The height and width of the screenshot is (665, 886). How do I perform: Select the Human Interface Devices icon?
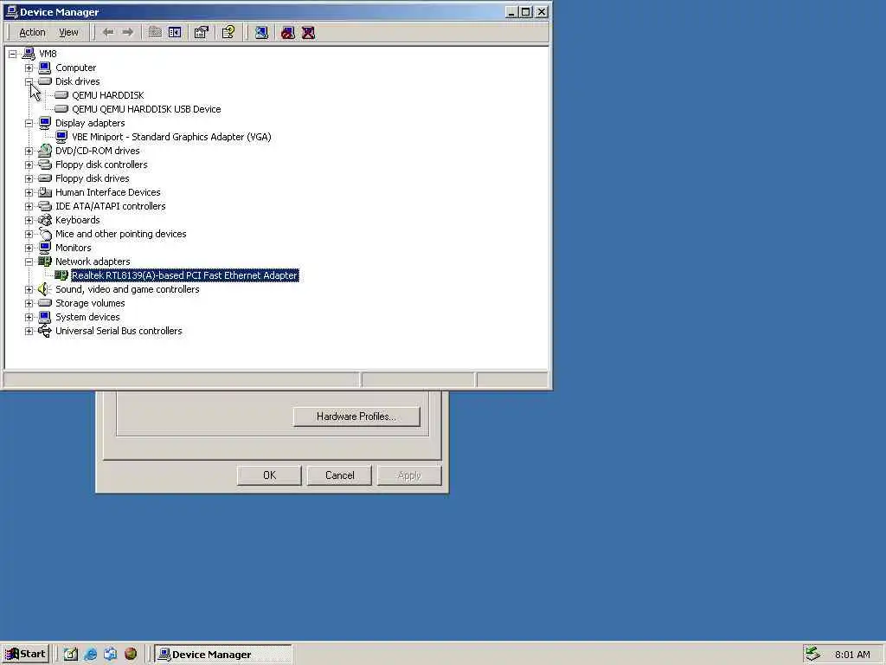point(45,192)
